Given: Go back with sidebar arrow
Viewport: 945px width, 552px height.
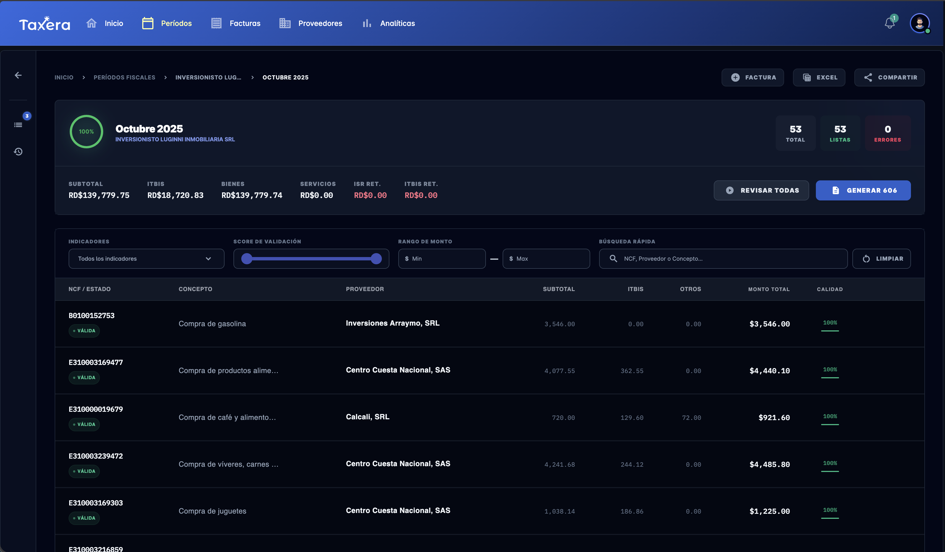Looking at the screenshot, I should [x=18, y=75].
